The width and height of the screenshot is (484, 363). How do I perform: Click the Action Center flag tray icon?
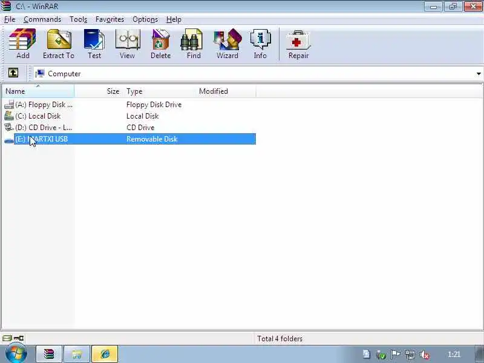click(x=396, y=355)
